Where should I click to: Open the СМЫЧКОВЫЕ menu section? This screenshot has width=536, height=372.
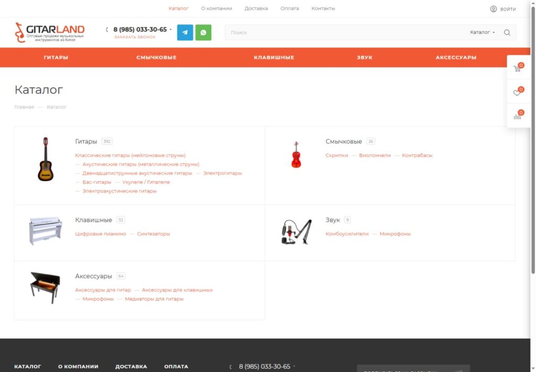click(156, 58)
